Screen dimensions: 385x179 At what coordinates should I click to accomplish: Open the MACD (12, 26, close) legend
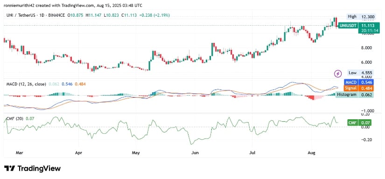click(26, 84)
